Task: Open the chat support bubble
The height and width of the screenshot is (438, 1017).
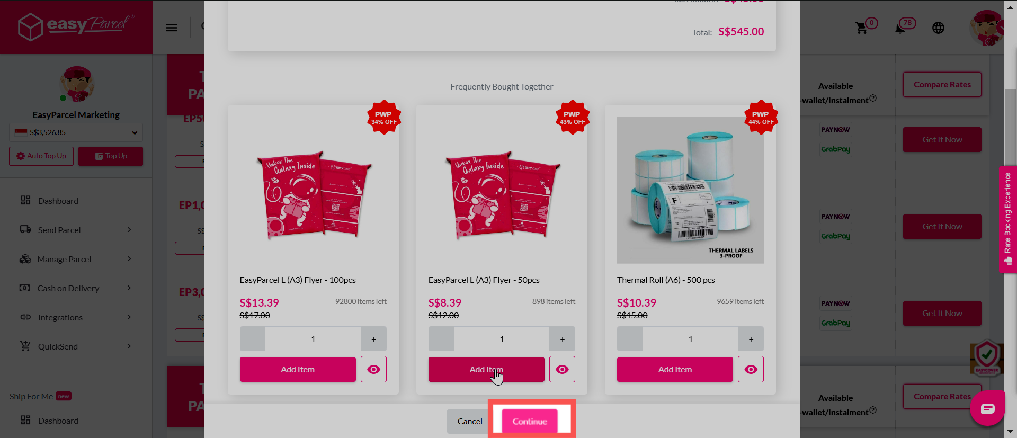Action: (x=987, y=408)
